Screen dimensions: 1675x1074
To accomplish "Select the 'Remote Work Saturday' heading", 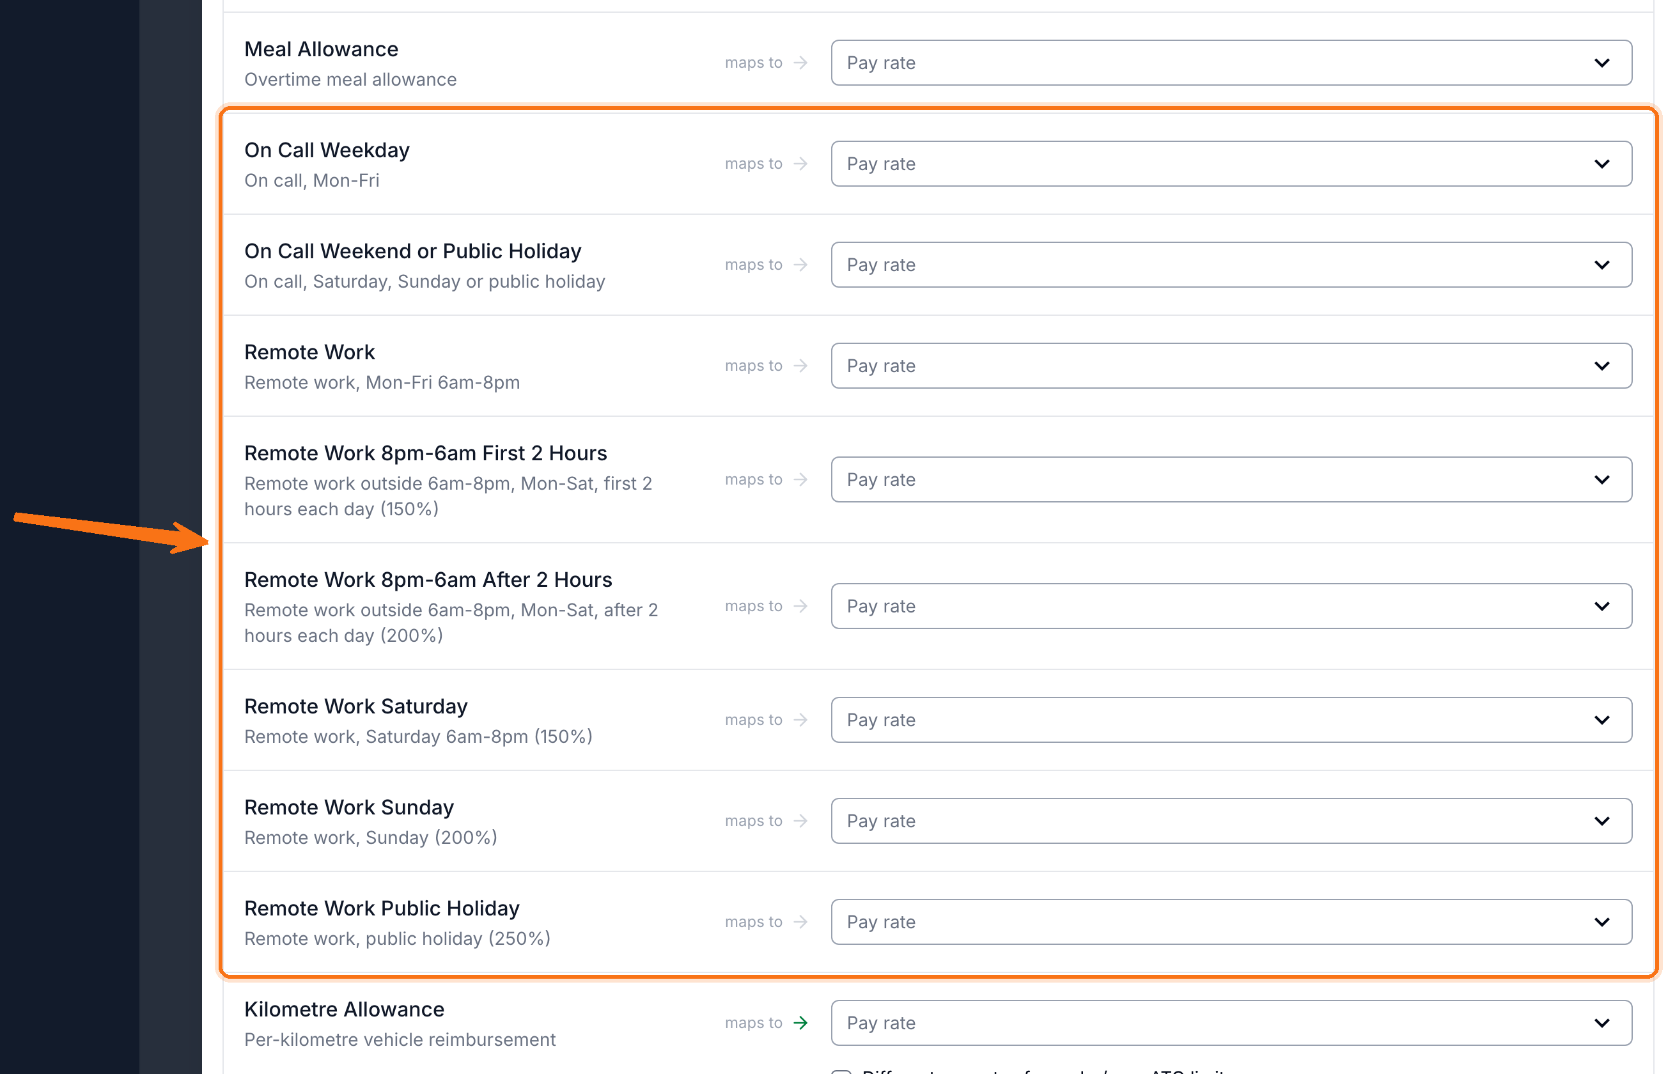I will (355, 706).
